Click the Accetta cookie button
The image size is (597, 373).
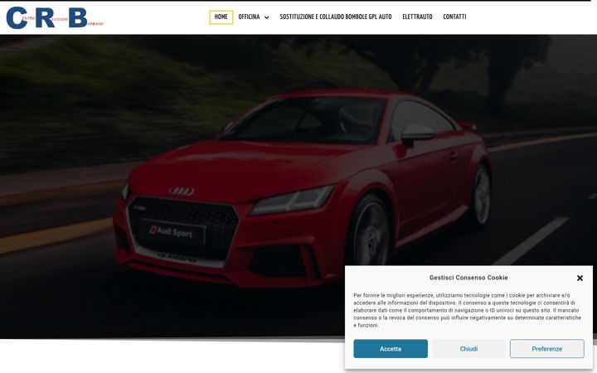[391, 349]
